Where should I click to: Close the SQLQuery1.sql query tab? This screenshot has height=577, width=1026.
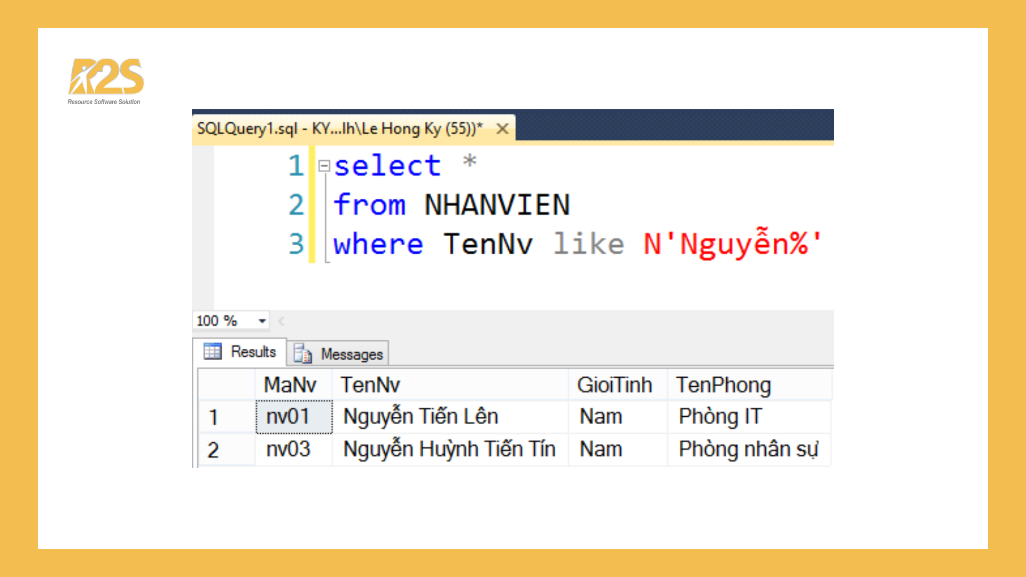click(x=502, y=128)
